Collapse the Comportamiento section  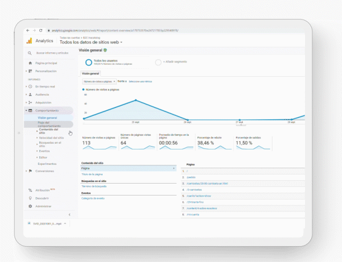(x=26, y=110)
